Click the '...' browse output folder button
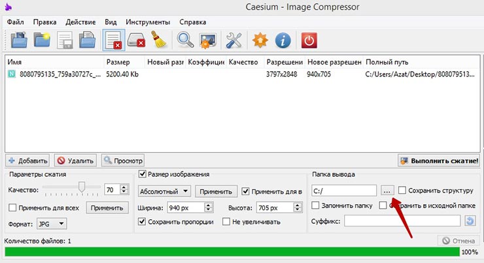Screen dimensions: 484x263 click(387, 191)
